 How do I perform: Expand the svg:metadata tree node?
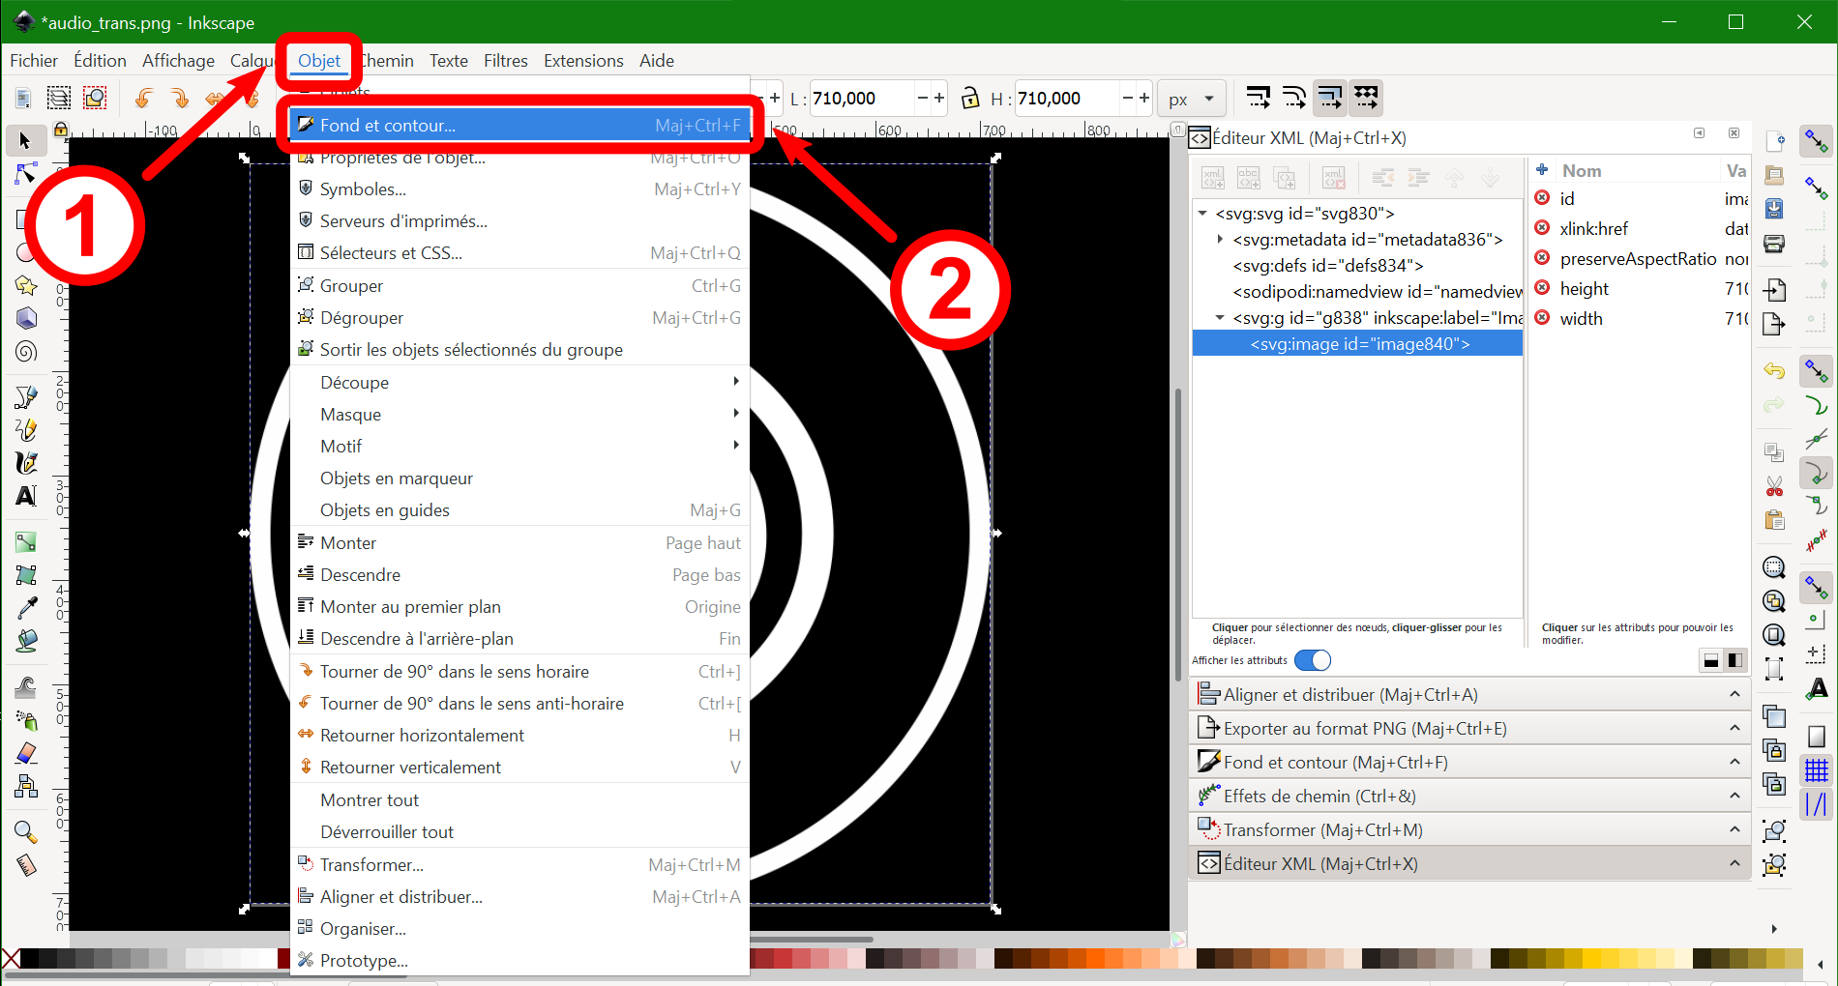(1220, 239)
